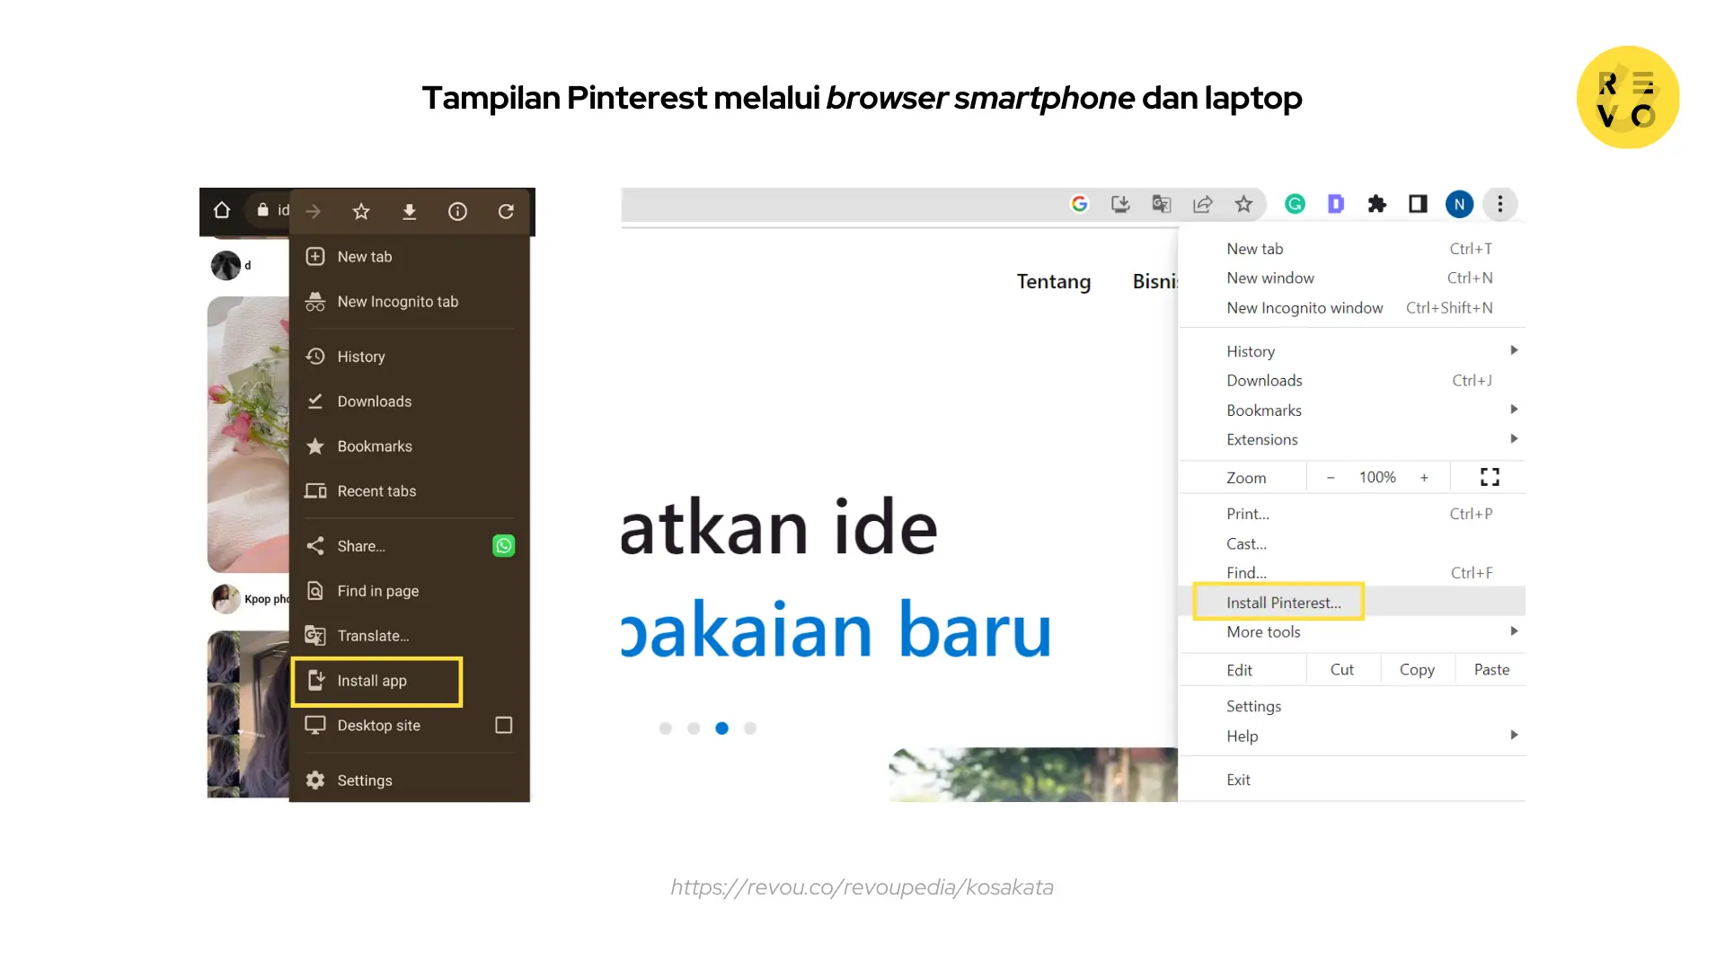The width and height of the screenshot is (1725, 970).
Task: Open New Incognito tab from mobile menu
Action: tap(397, 301)
